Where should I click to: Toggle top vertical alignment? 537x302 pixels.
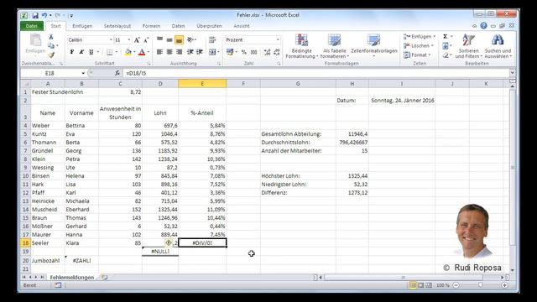point(159,40)
